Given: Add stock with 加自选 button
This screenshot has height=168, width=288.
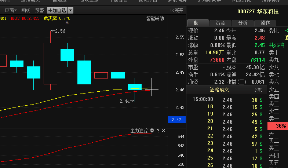Looking at the screenshot, I should click(58, 10).
